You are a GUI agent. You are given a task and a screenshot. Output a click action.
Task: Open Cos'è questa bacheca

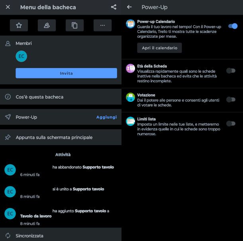pyautogui.click(x=61, y=97)
